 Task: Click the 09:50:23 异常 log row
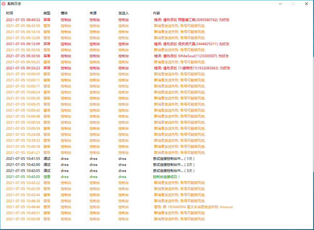click(x=23, y=68)
